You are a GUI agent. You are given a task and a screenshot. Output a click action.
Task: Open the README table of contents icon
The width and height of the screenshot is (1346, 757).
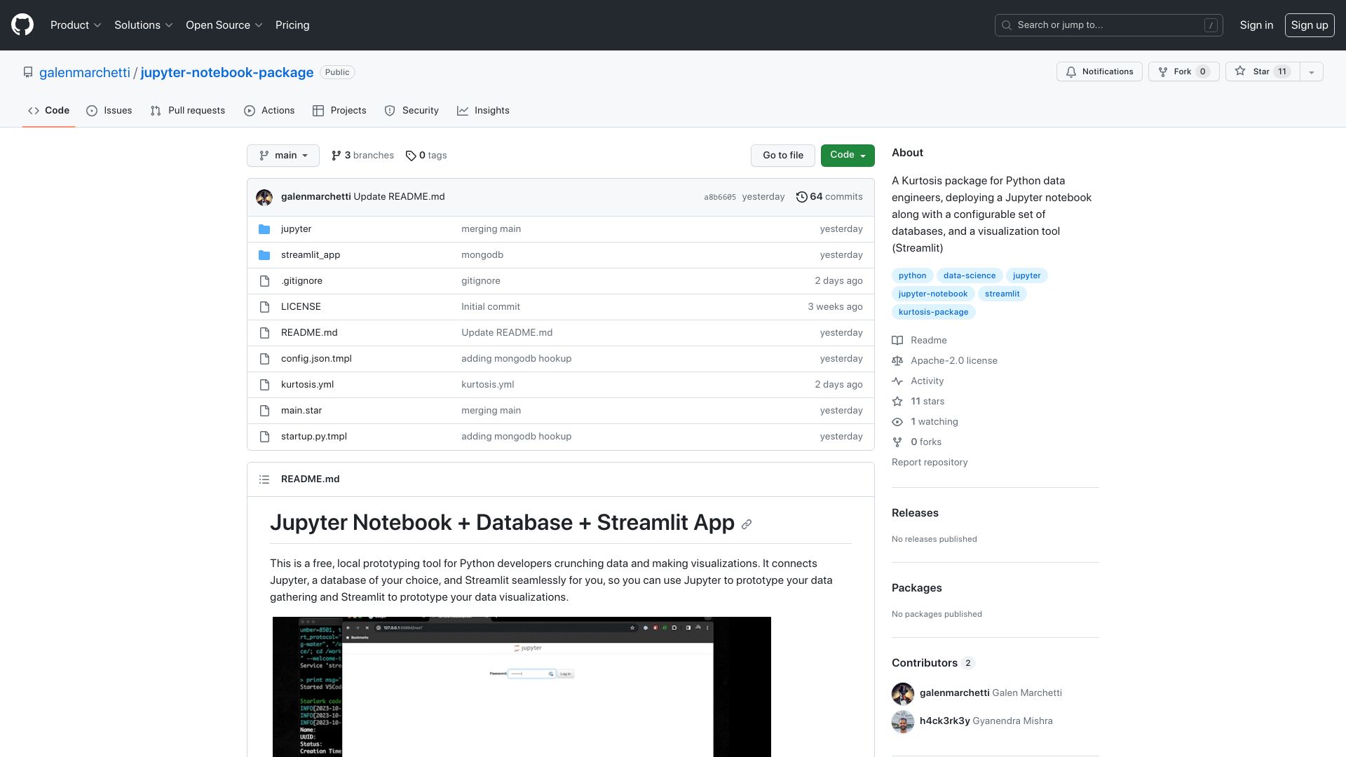point(264,479)
